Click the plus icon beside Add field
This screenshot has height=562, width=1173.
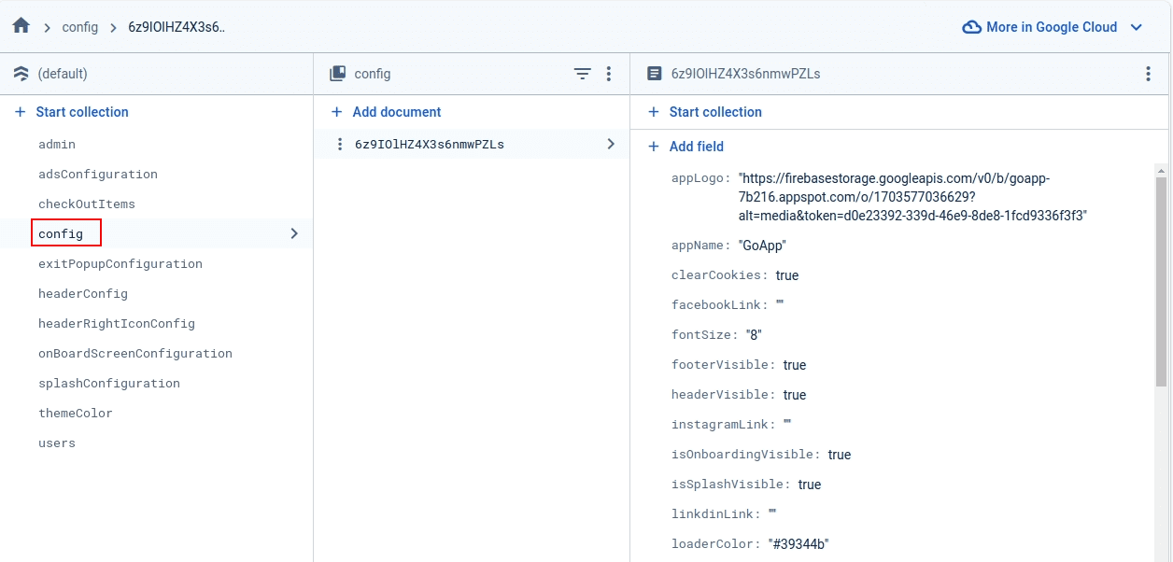[x=654, y=147]
